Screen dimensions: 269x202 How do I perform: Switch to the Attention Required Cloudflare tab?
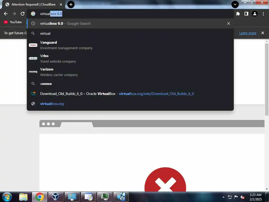33,4
